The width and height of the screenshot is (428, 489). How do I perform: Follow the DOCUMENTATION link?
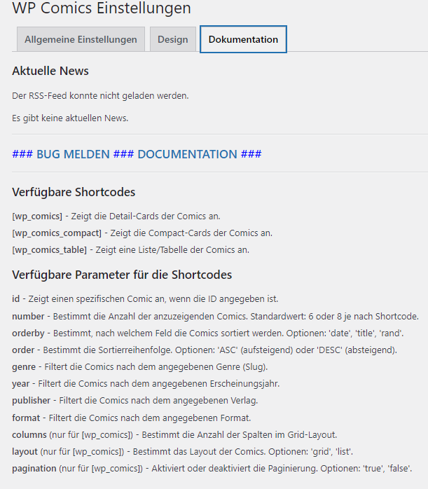187,154
